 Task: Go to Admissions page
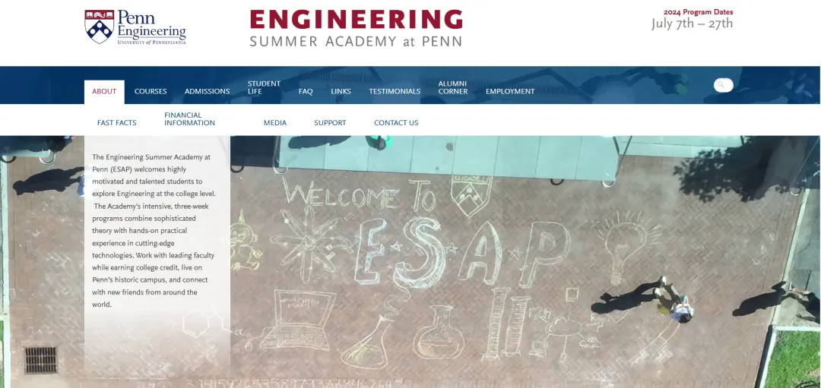pos(207,92)
